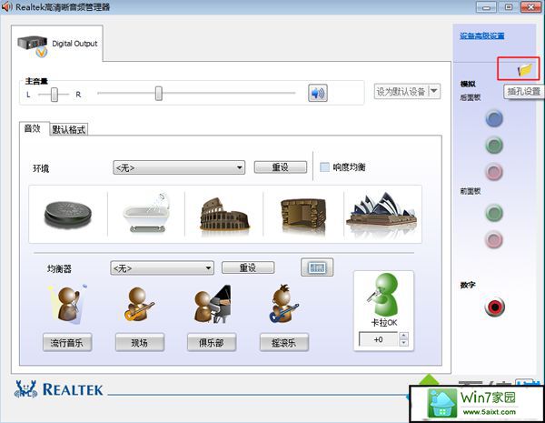The height and width of the screenshot is (423, 545).
Task: Click the pink front panel jack
Action: (x=494, y=239)
